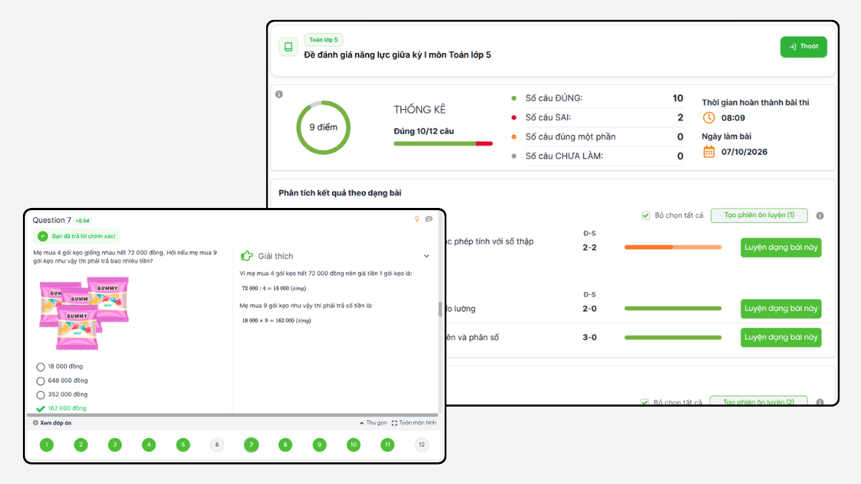The height and width of the screenshot is (484, 861).
Task: Click the Đúng 10/12 câu progress bar
Action: (443, 143)
